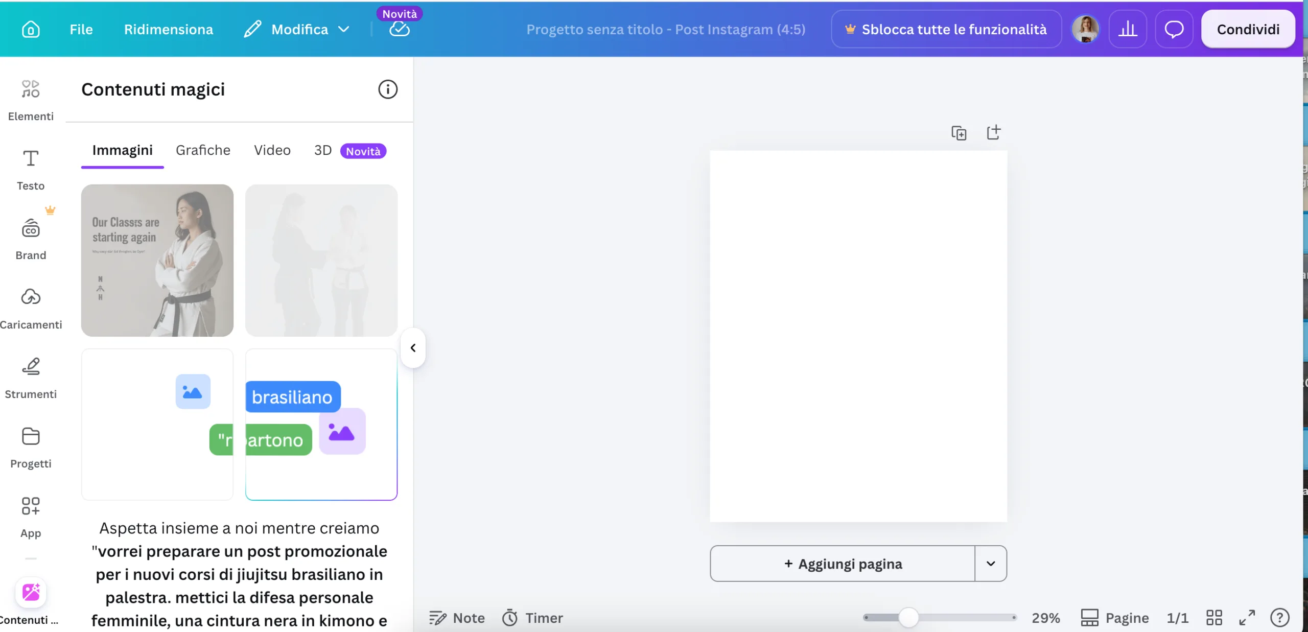Open the Strumenti sidebar panel
The height and width of the screenshot is (632, 1308).
click(31, 378)
